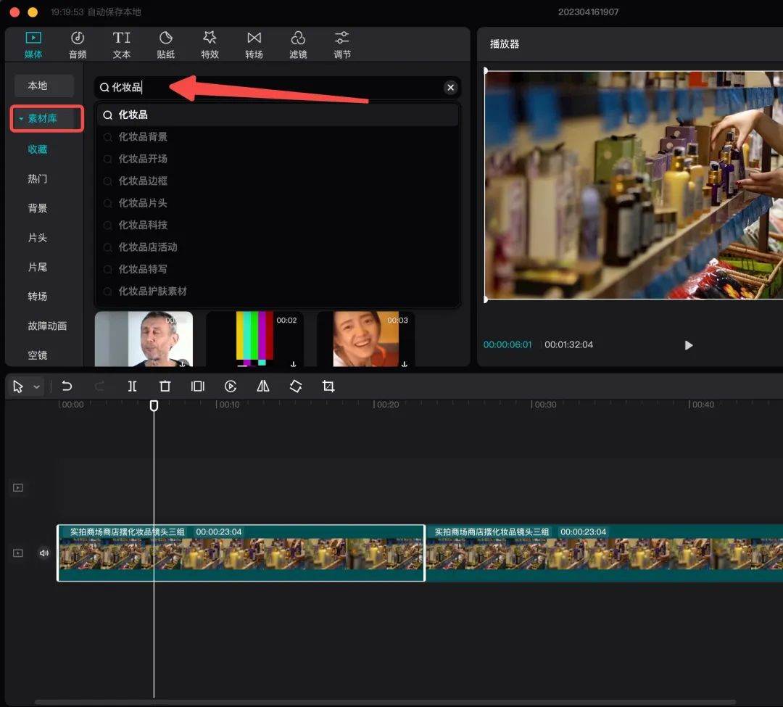Redo the last undone action
The height and width of the screenshot is (707, 783).
99,386
